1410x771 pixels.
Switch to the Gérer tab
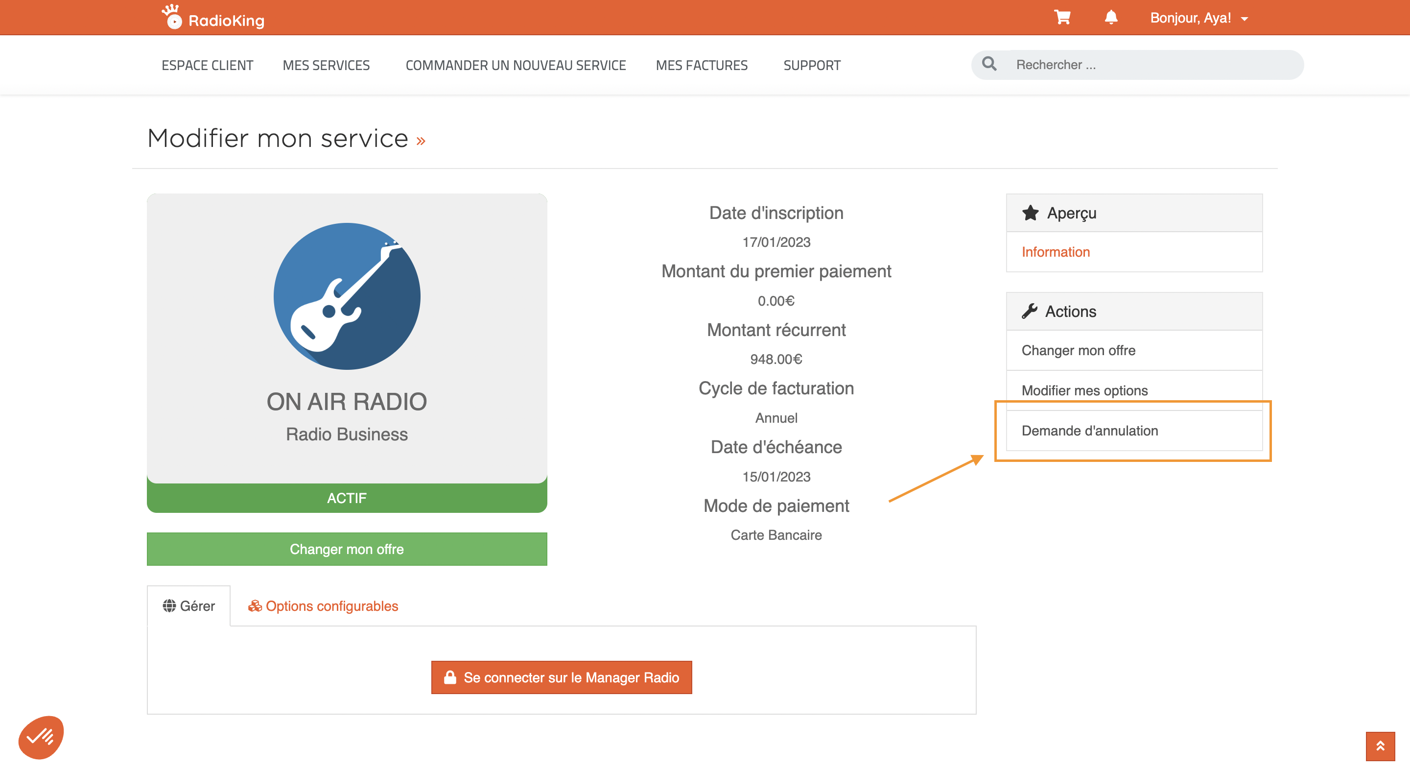[189, 605]
